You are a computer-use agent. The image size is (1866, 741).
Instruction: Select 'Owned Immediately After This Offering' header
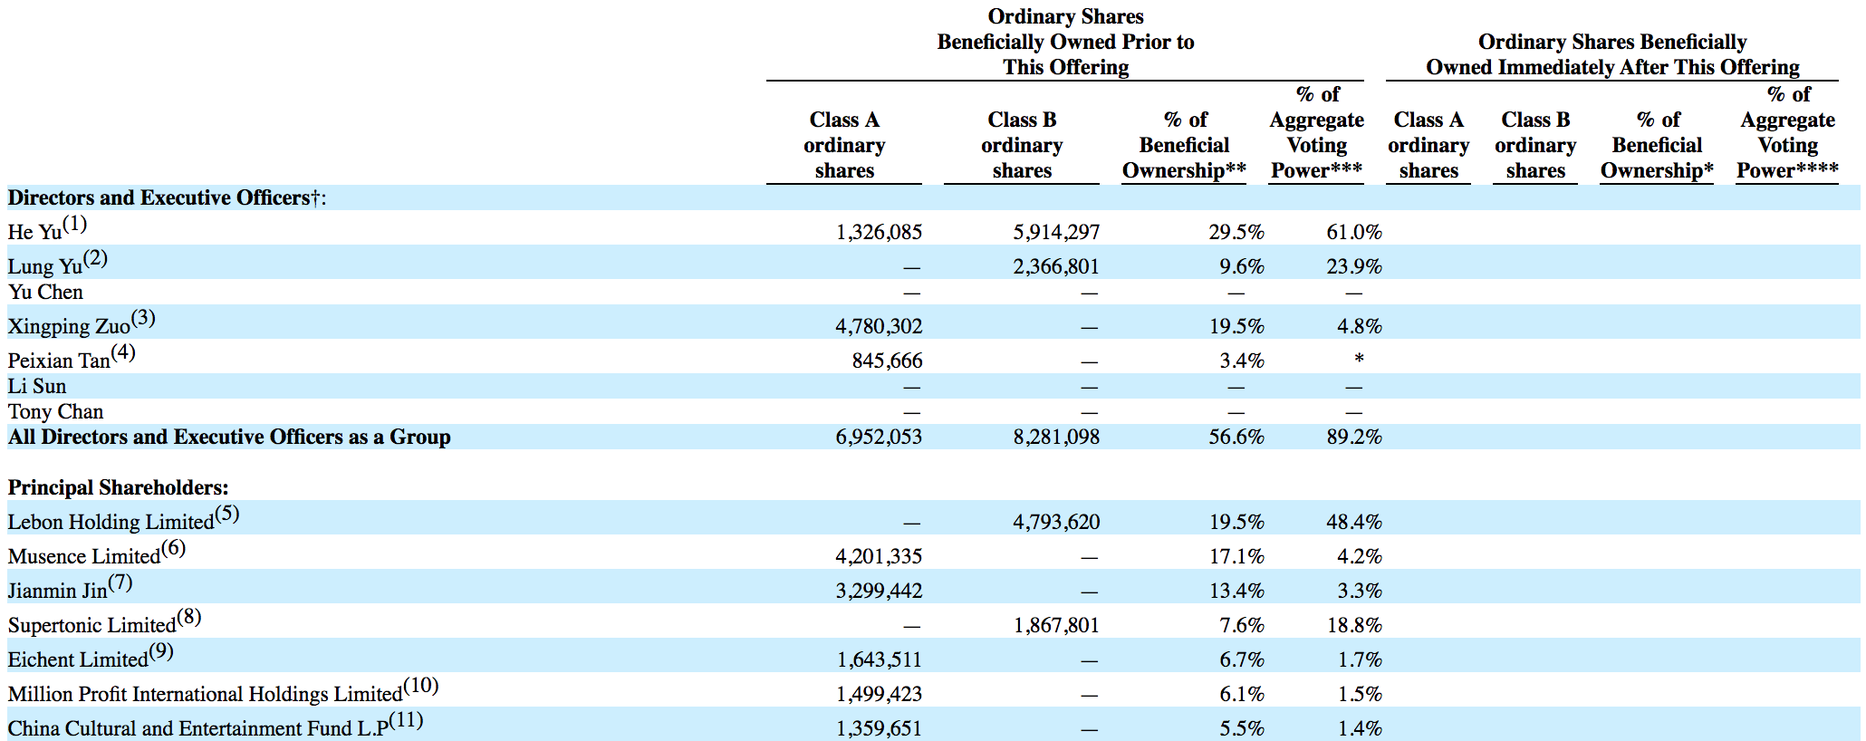1612,67
